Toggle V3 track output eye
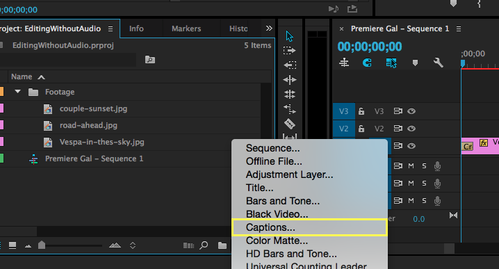 pos(411,111)
